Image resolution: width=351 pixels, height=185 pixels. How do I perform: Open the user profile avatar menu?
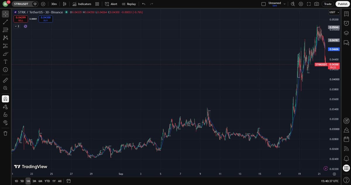[x=6, y=4]
